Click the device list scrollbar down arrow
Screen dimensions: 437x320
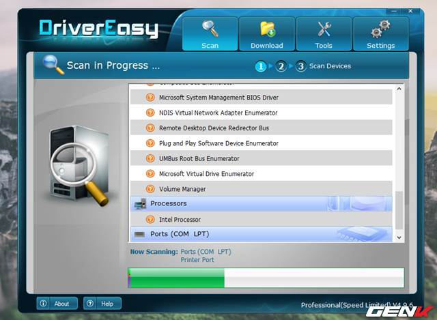[399, 237]
